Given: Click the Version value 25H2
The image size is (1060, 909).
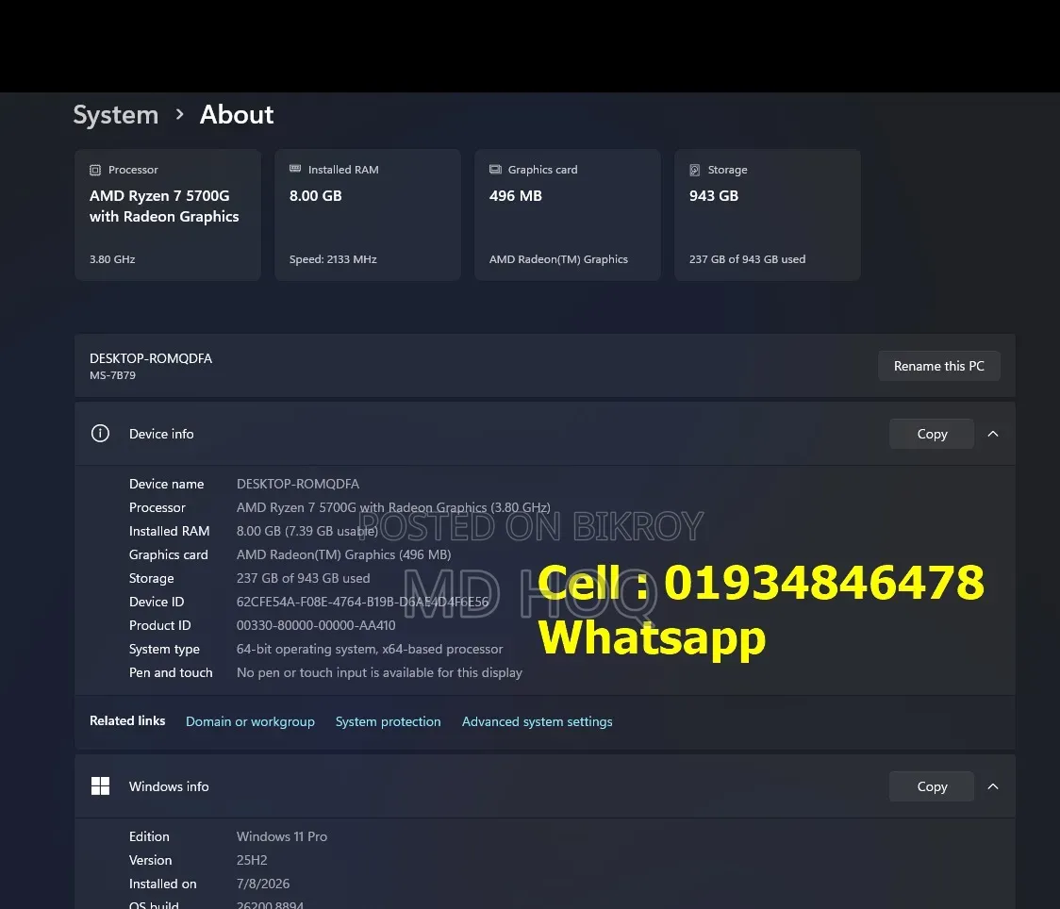Looking at the screenshot, I should click(252, 860).
